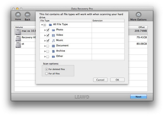This screenshot has height=116, width=164.
Task: Click the Archive category icon
Action: (x=53, y=51)
